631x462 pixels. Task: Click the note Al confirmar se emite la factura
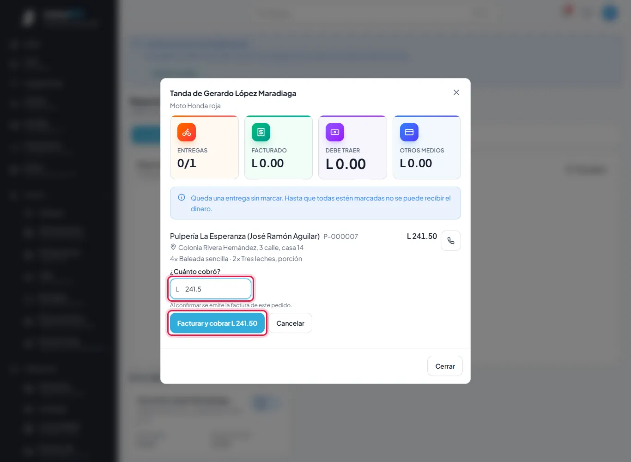pos(231,305)
